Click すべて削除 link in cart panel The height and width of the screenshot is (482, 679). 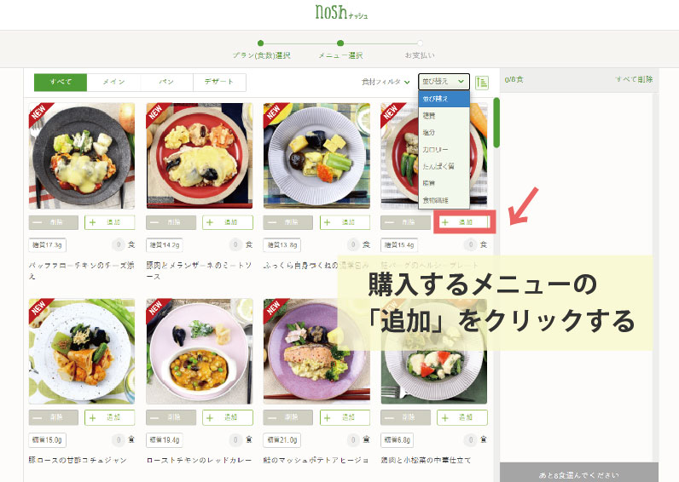pos(634,79)
